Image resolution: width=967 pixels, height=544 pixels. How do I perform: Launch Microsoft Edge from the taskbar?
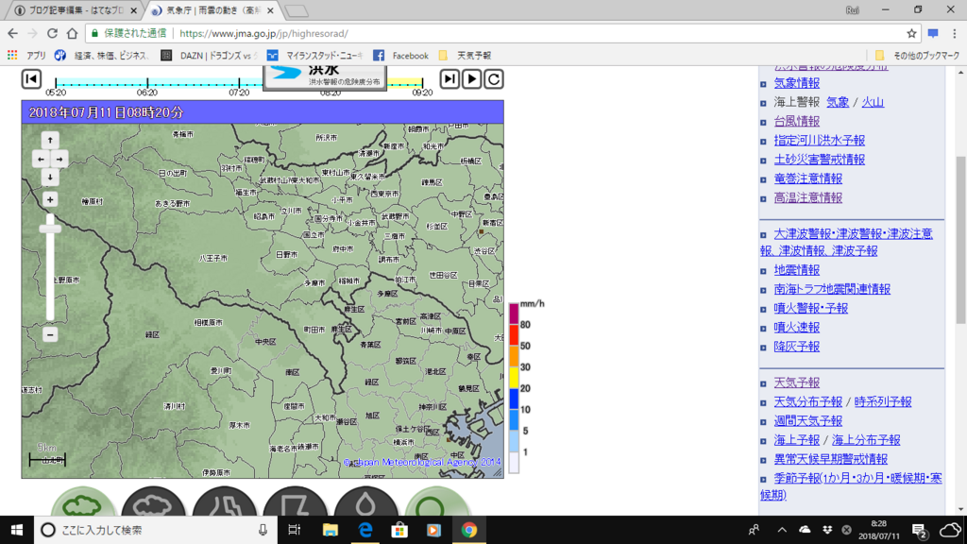[x=365, y=530]
